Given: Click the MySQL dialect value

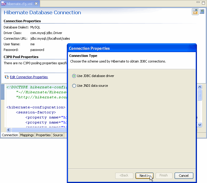Looking at the screenshot, I should coord(35,27).
